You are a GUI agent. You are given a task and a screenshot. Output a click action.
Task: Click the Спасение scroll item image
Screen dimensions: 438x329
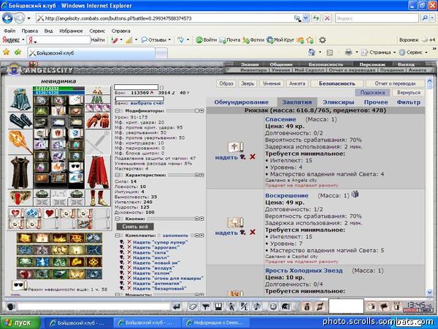click(x=236, y=147)
